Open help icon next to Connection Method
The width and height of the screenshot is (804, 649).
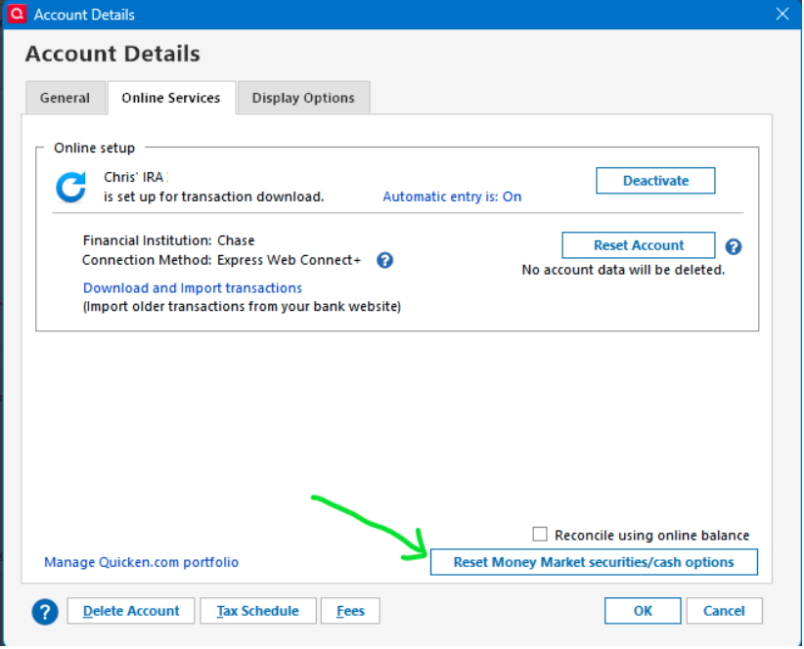(384, 260)
